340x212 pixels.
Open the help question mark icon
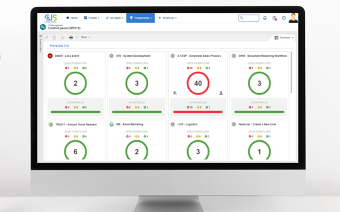(x=283, y=18)
